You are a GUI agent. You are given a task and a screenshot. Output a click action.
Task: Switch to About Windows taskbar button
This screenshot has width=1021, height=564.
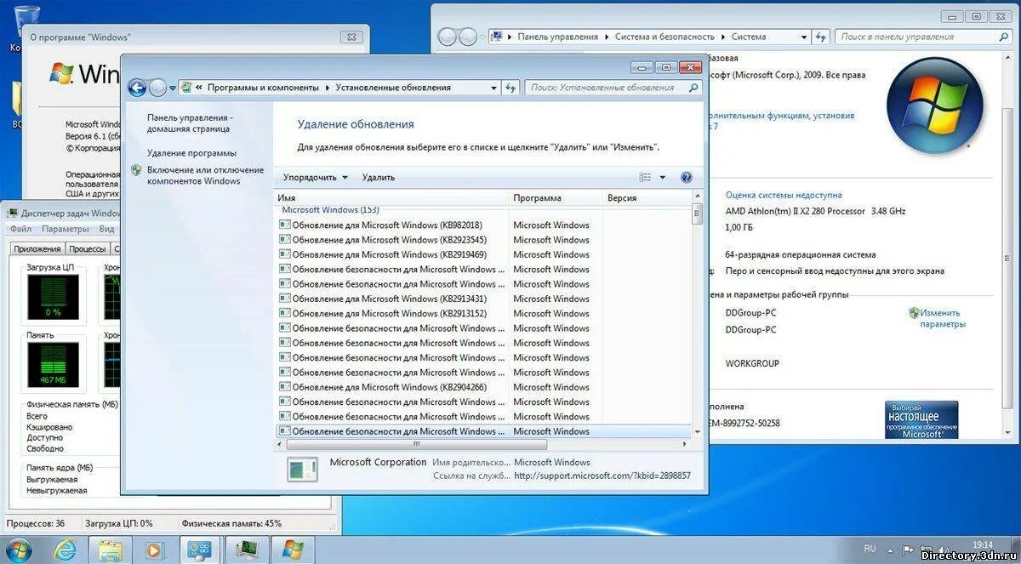(294, 550)
